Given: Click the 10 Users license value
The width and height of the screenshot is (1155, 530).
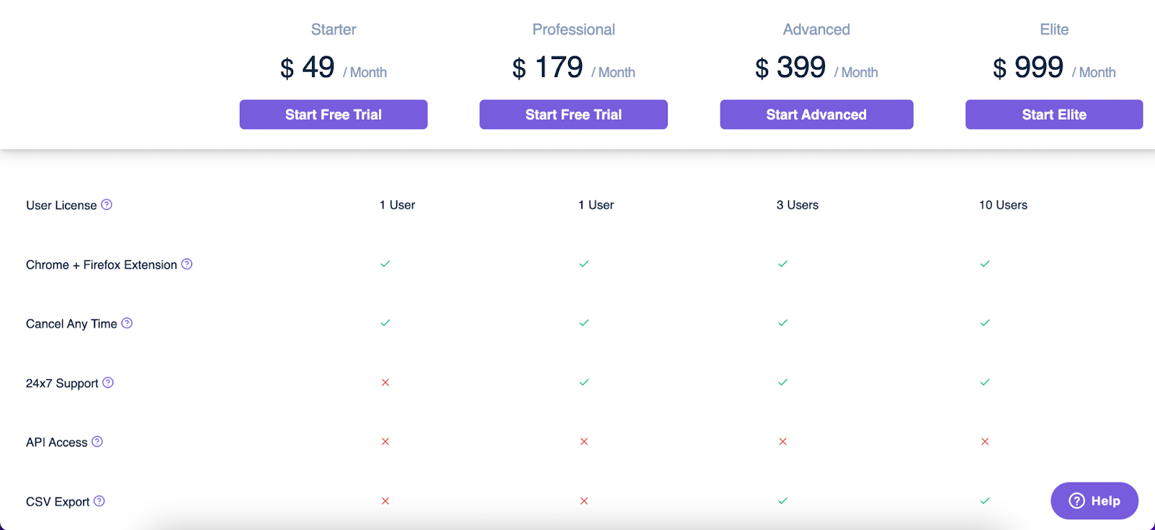Looking at the screenshot, I should 1003,205.
